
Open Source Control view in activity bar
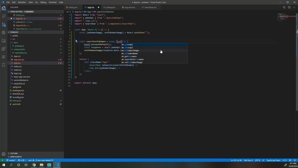tap(4, 25)
